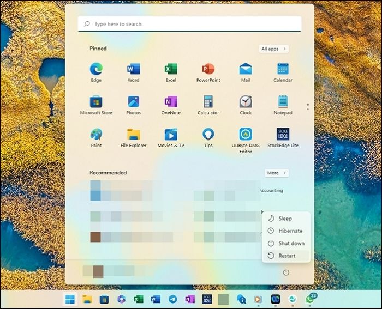The image size is (382, 309).
Task: Open WhatsApp from the taskbar
Action: click(x=310, y=299)
